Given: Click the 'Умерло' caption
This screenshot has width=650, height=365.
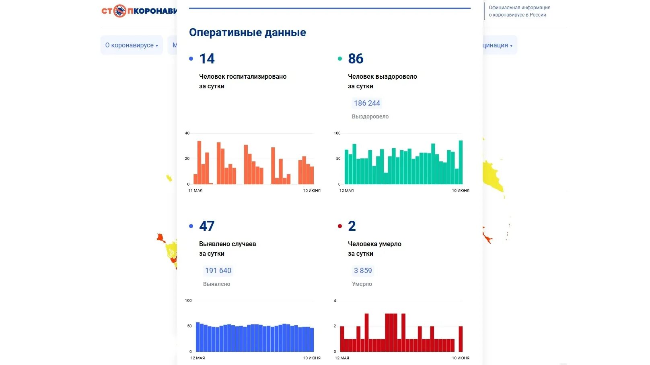Looking at the screenshot, I should (x=362, y=284).
